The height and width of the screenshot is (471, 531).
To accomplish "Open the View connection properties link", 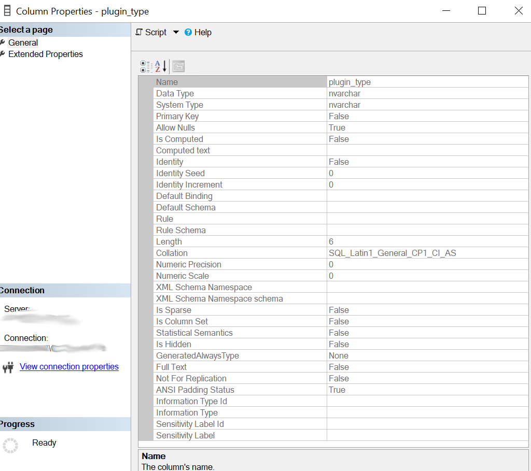I will pos(69,366).
